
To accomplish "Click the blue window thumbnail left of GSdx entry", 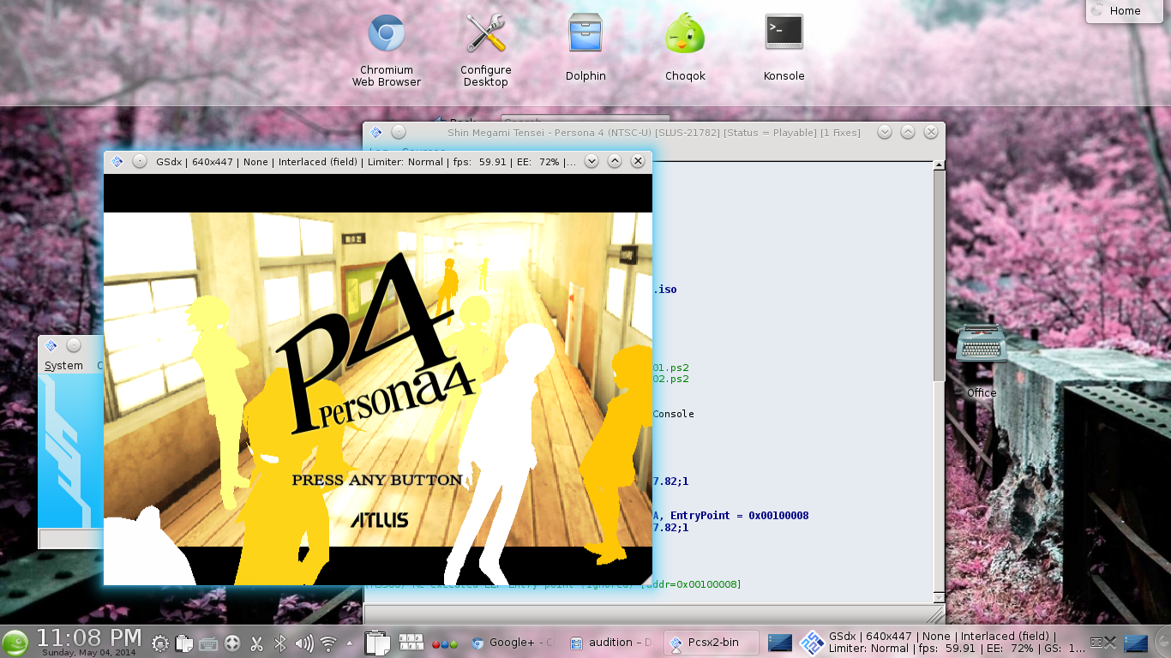I will [780, 643].
